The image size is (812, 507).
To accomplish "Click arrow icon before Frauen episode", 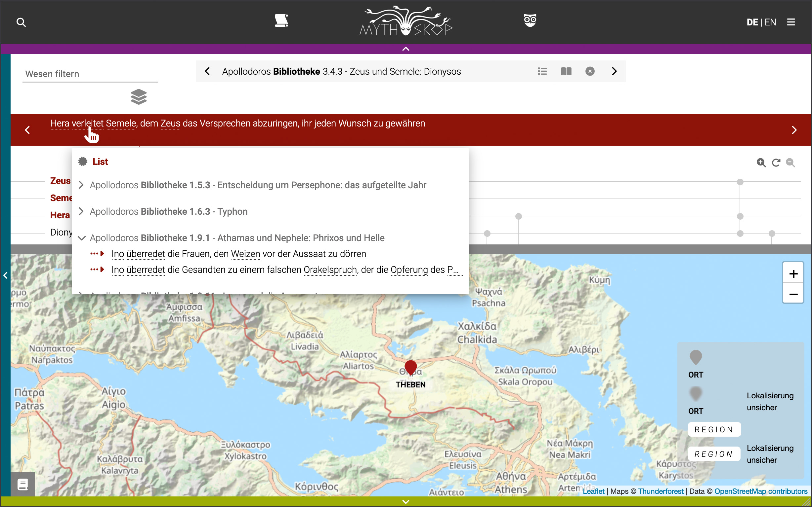I will tap(97, 254).
